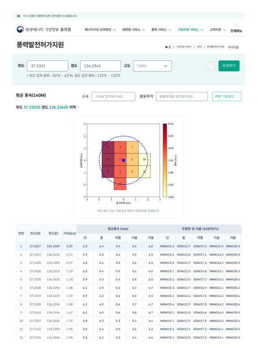Click latitude 37.2143 in row 11

[x=35, y=329]
